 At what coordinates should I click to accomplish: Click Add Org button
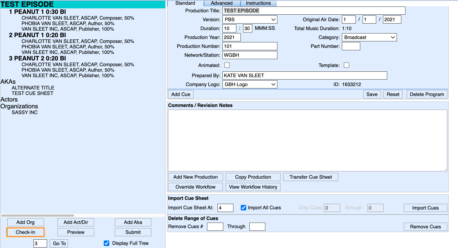pyautogui.click(x=25, y=222)
